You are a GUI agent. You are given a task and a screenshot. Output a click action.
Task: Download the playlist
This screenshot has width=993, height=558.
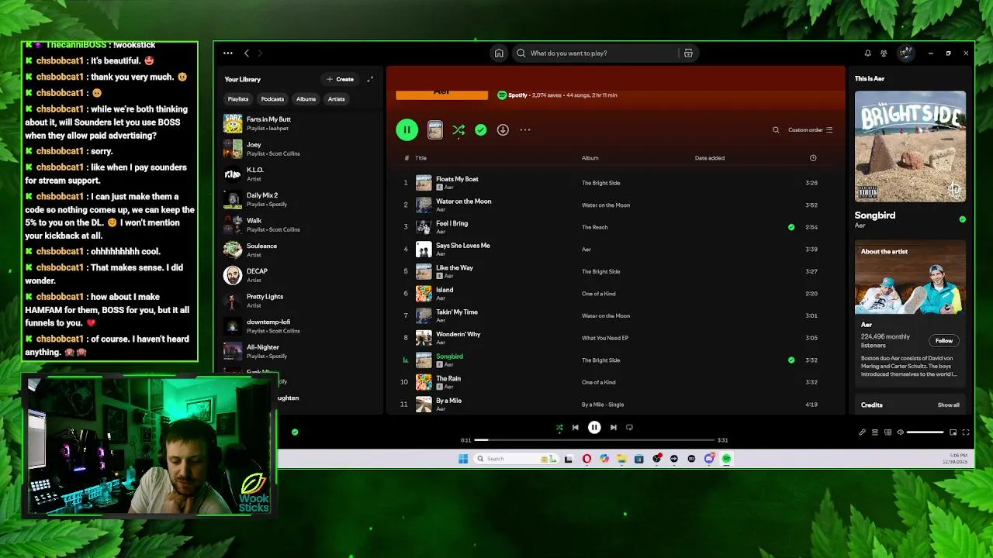coord(503,130)
